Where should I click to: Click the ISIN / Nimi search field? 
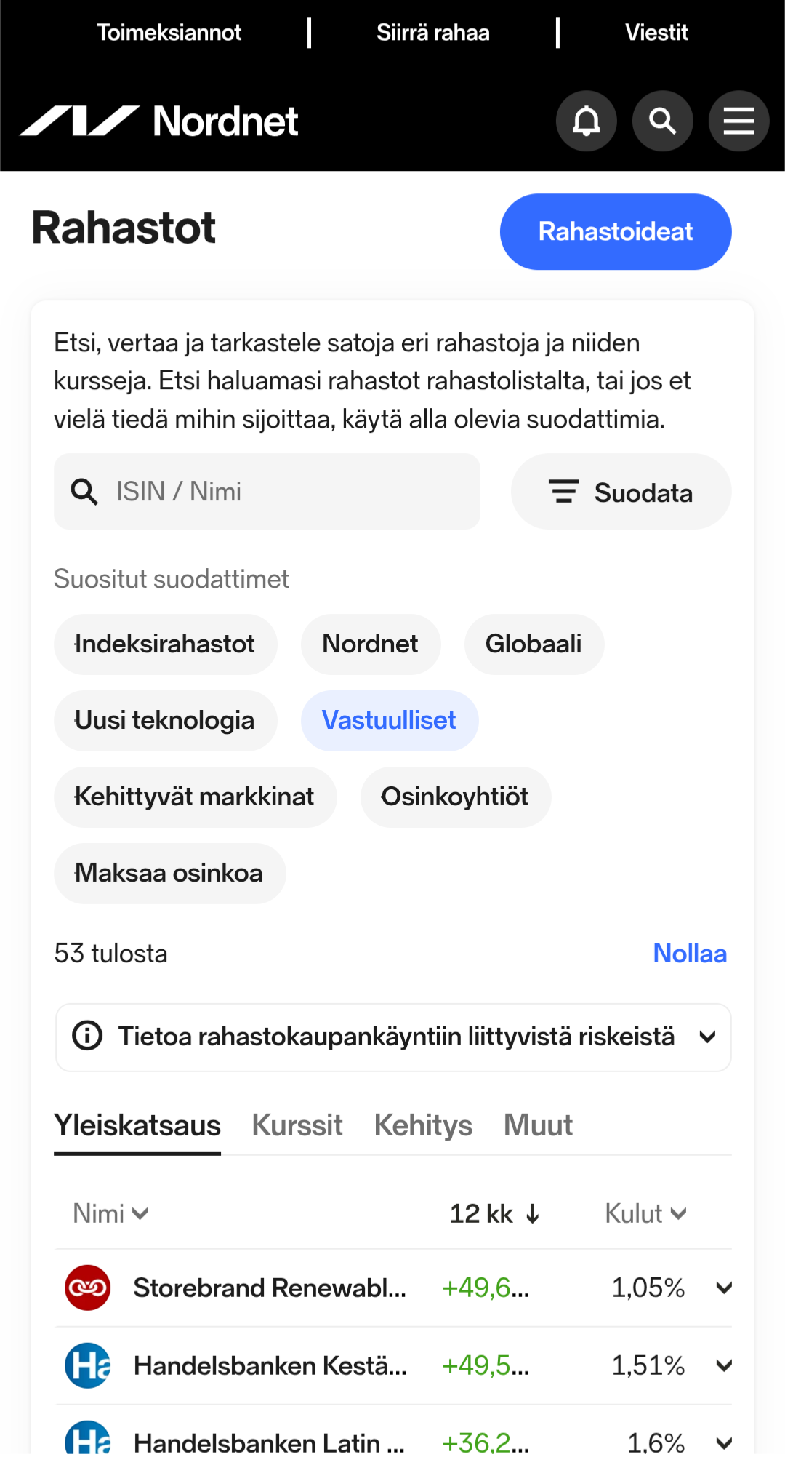266,492
